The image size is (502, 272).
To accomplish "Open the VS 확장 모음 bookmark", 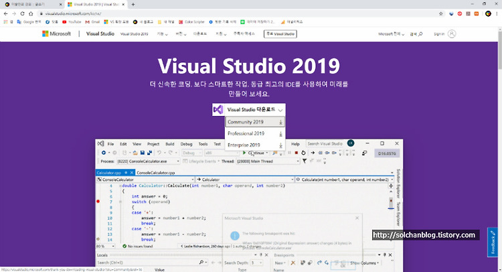I will 116,22.
